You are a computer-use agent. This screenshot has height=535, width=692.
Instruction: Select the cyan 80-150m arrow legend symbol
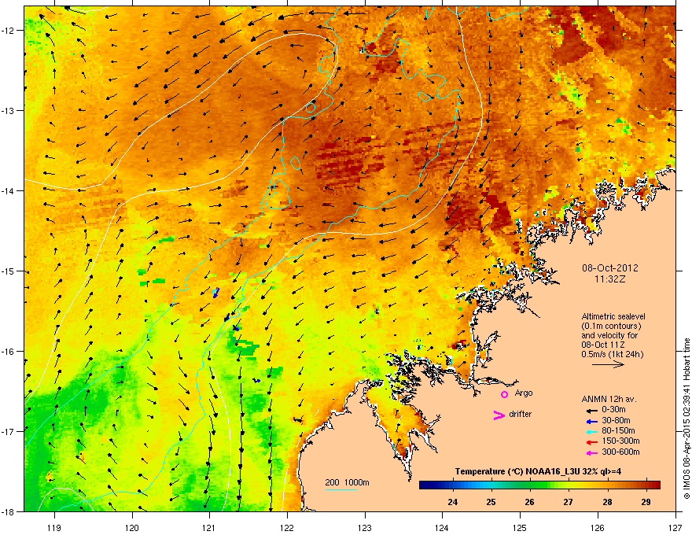(591, 432)
